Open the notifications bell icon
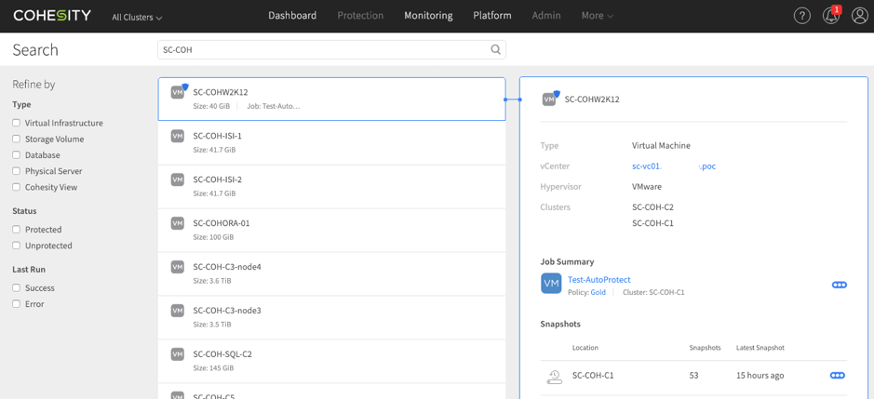Viewport: 874px width, 399px height. (830, 16)
